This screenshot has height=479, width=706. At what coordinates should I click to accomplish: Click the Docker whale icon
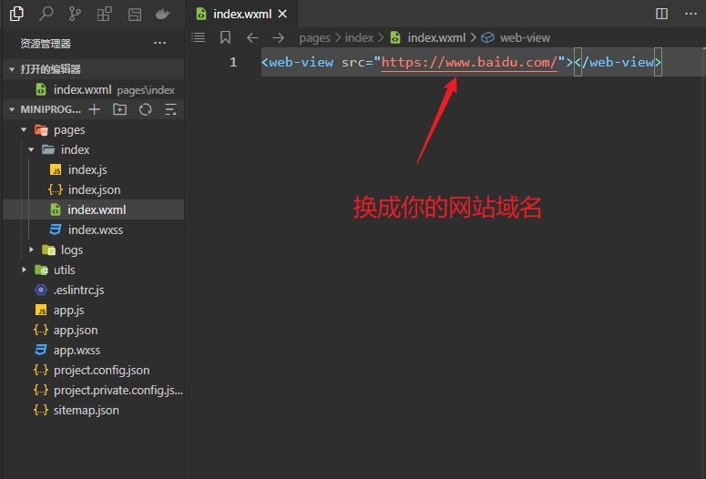162,14
